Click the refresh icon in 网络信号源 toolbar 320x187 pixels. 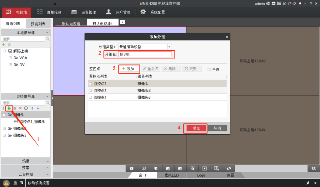click(x=26, y=108)
